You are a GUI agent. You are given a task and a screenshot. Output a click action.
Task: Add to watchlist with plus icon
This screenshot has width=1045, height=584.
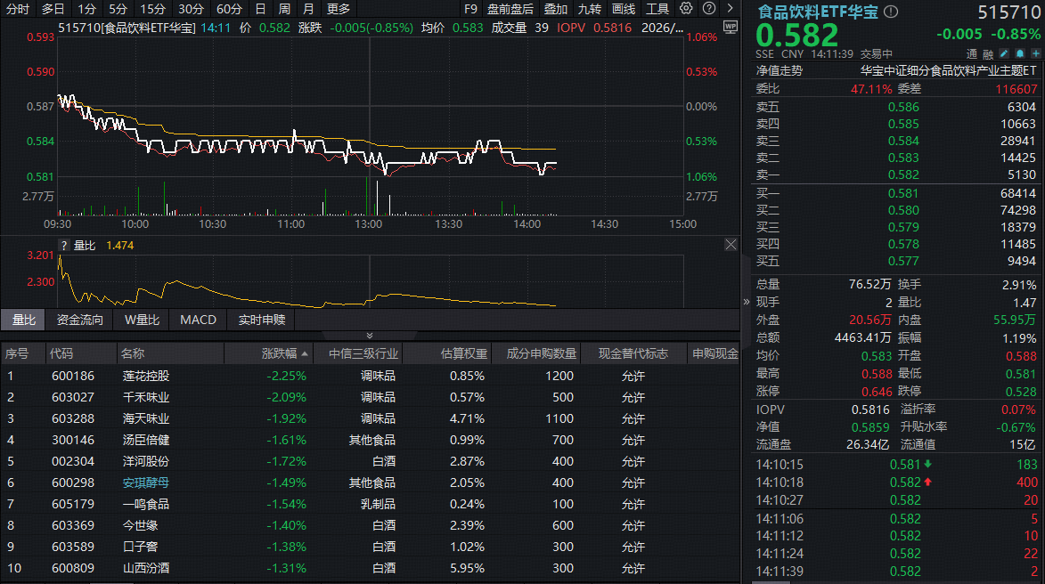click(1035, 53)
